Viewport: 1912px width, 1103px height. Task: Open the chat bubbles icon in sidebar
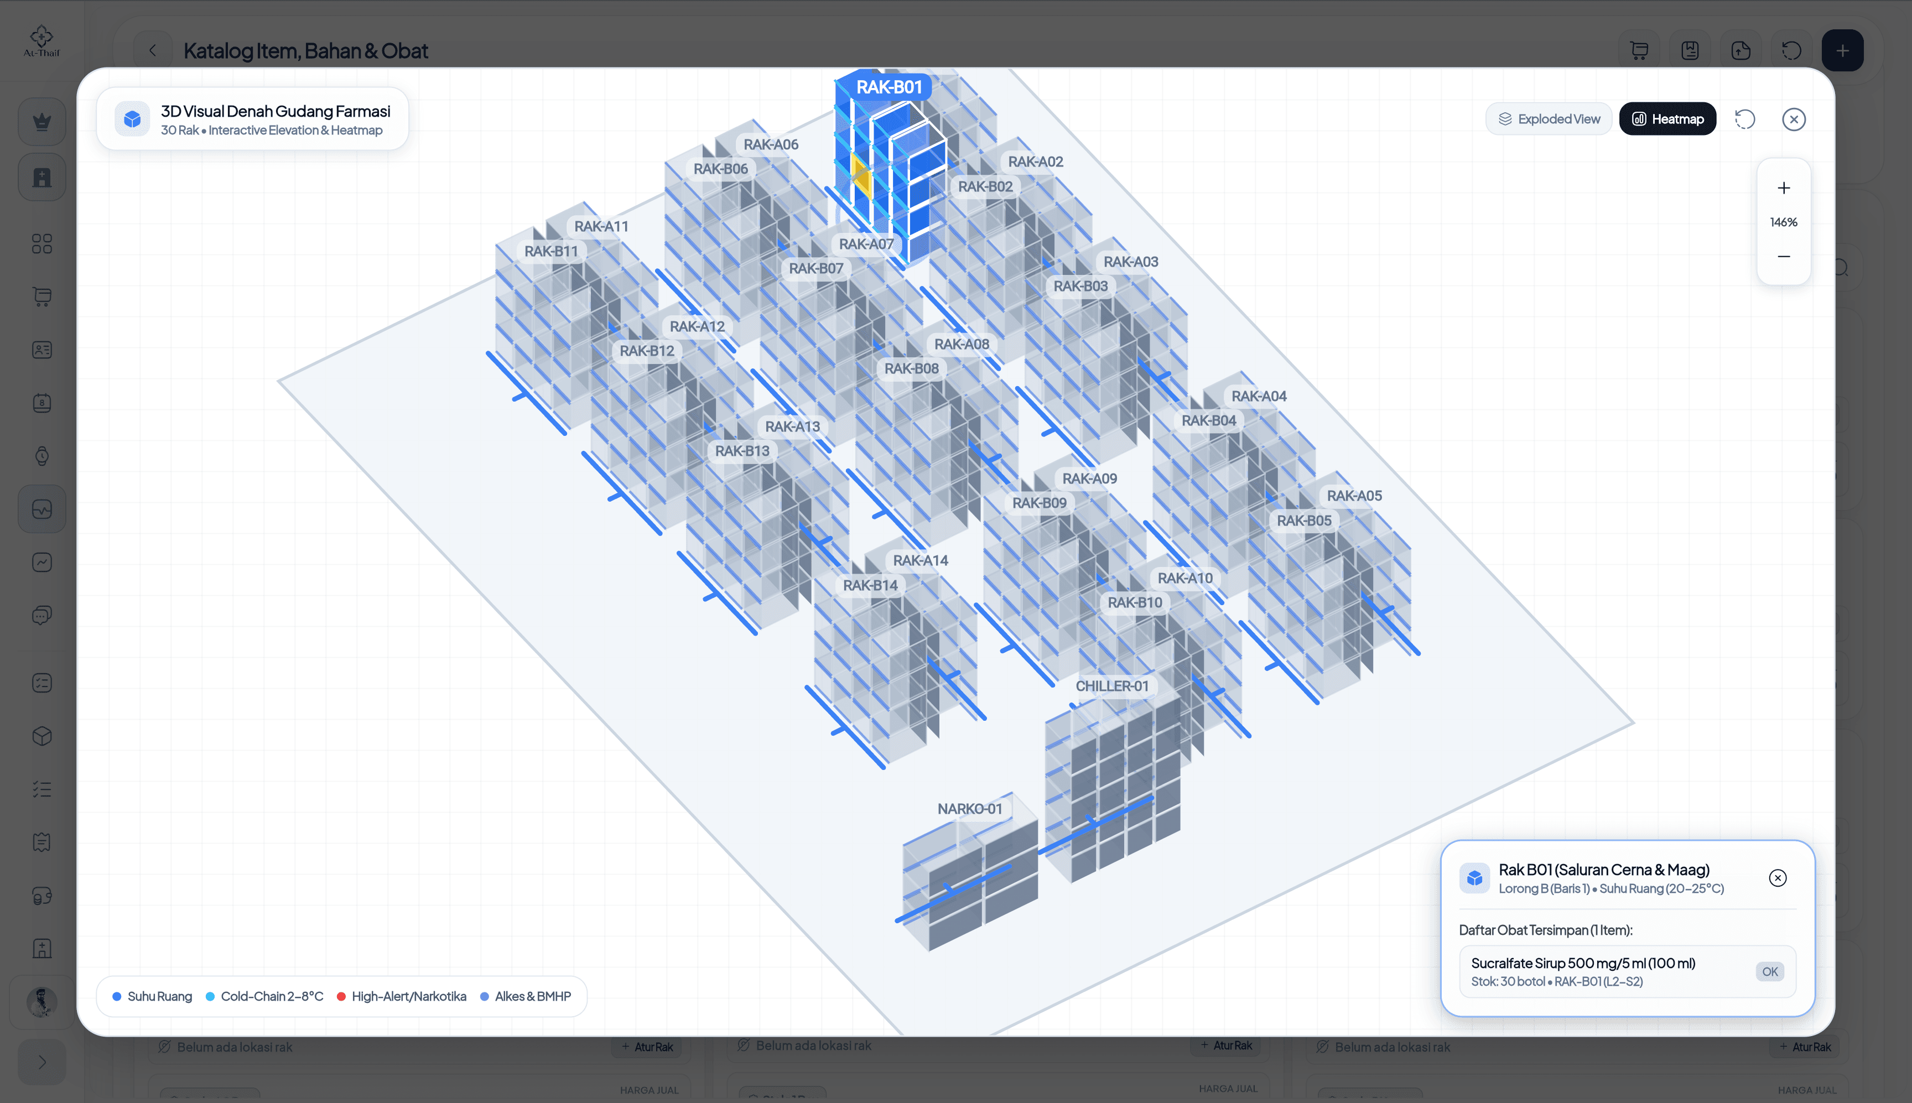[41, 615]
